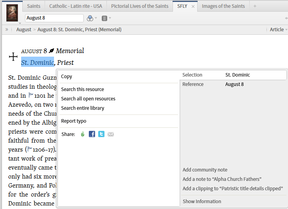Share selection via Faithlife leaf icon
This screenshot has height=209, width=288.
point(83,134)
